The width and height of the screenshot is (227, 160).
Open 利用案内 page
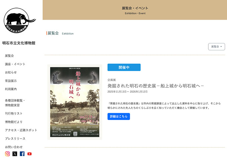coord(11,89)
